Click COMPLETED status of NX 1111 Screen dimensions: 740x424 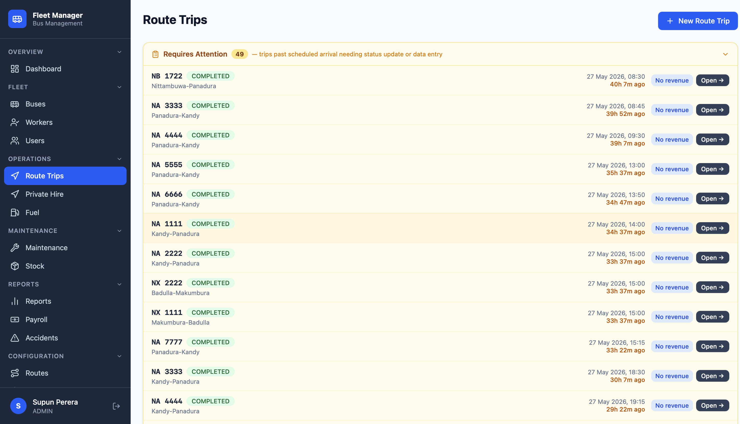(x=210, y=312)
